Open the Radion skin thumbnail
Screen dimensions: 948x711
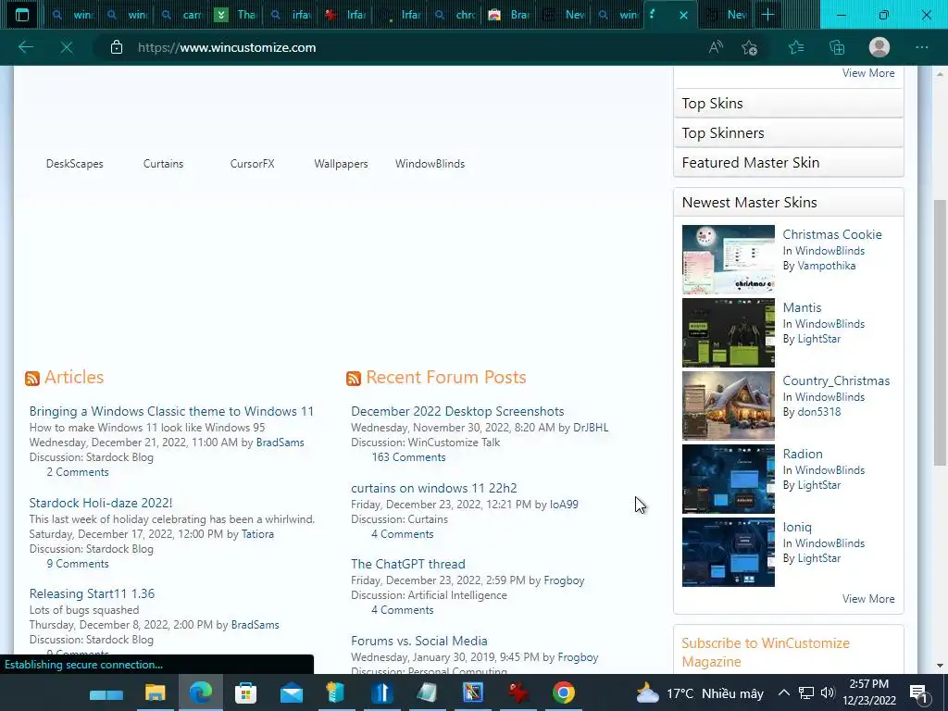click(728, 479)
